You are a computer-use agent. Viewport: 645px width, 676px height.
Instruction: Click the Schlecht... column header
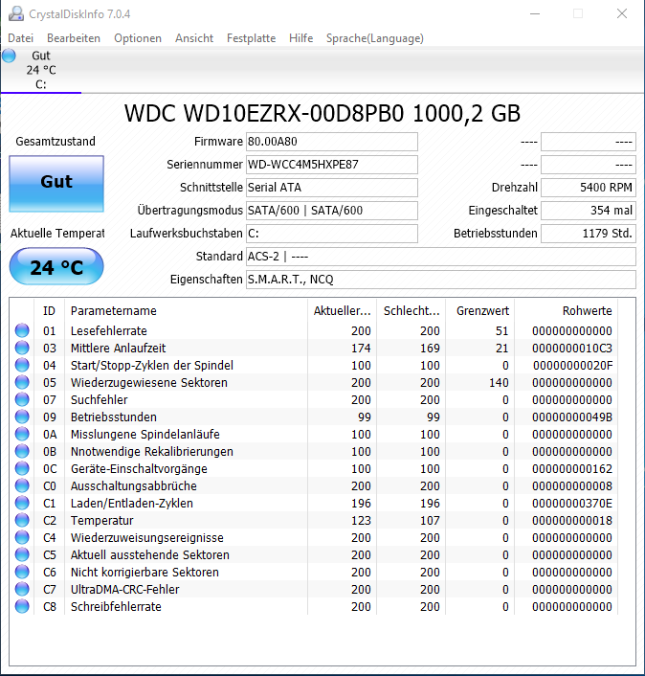tap(411, 311)
